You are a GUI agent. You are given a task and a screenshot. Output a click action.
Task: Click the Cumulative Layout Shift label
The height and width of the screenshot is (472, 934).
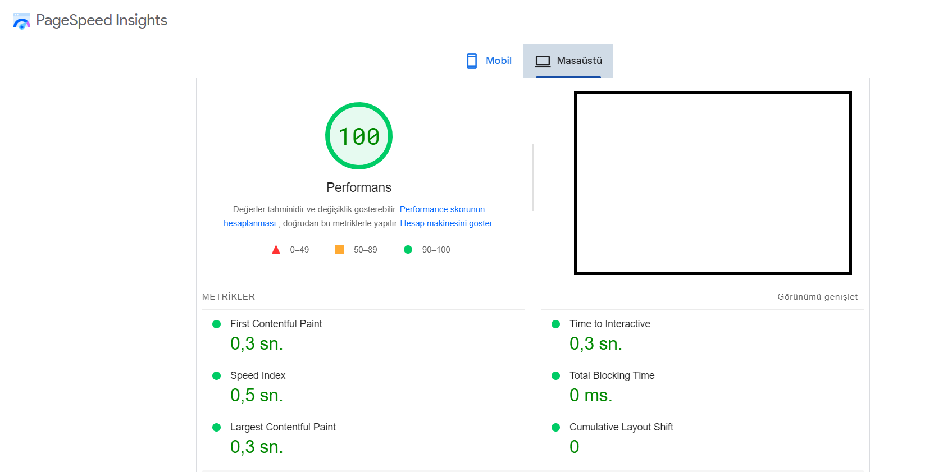[621, 427]
